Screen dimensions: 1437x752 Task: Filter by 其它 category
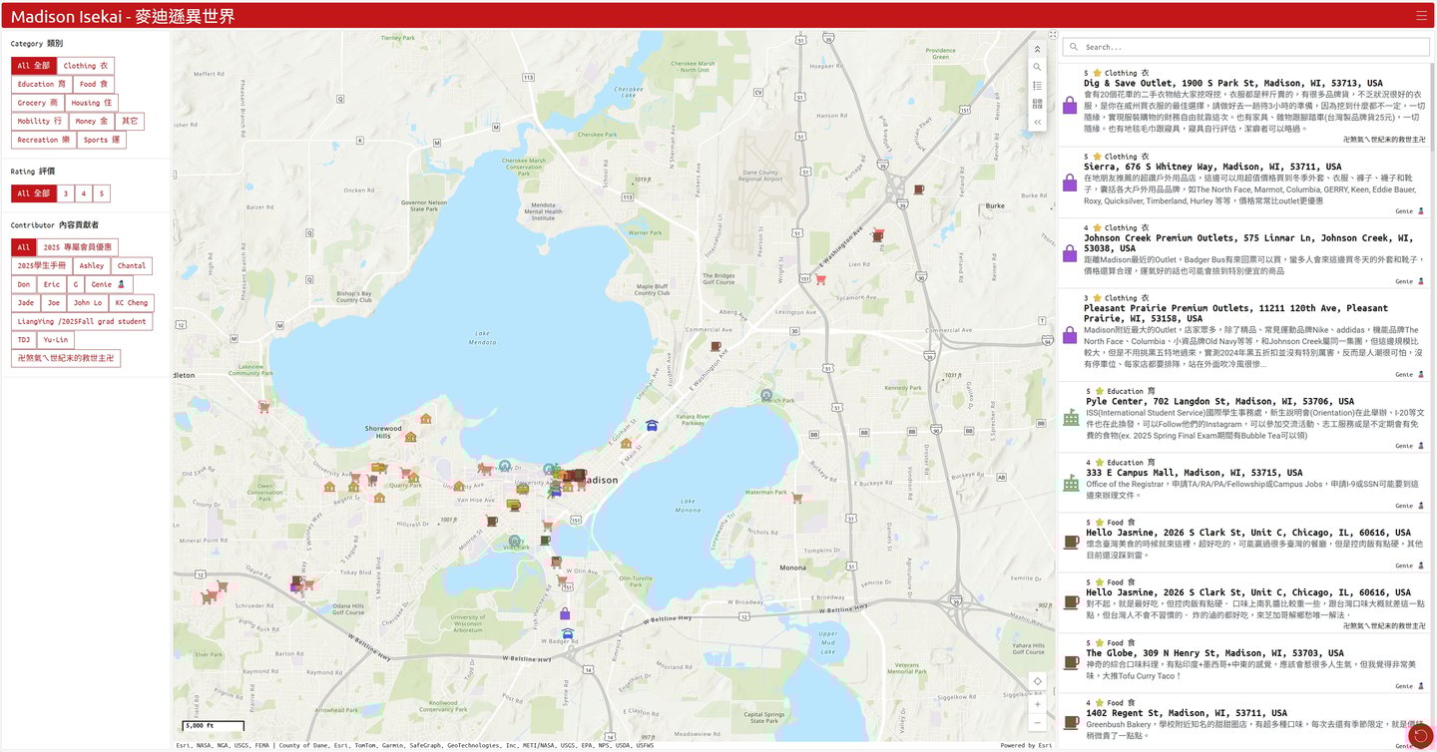click(130, 121)
